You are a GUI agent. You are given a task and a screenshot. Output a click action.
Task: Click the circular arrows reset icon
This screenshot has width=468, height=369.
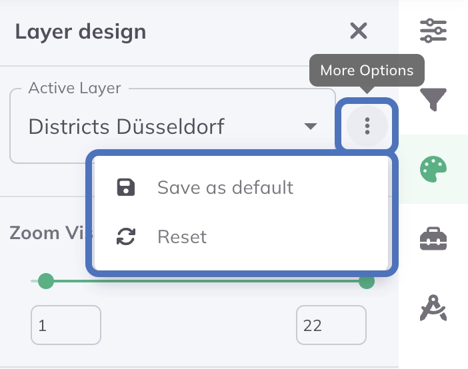126,236
